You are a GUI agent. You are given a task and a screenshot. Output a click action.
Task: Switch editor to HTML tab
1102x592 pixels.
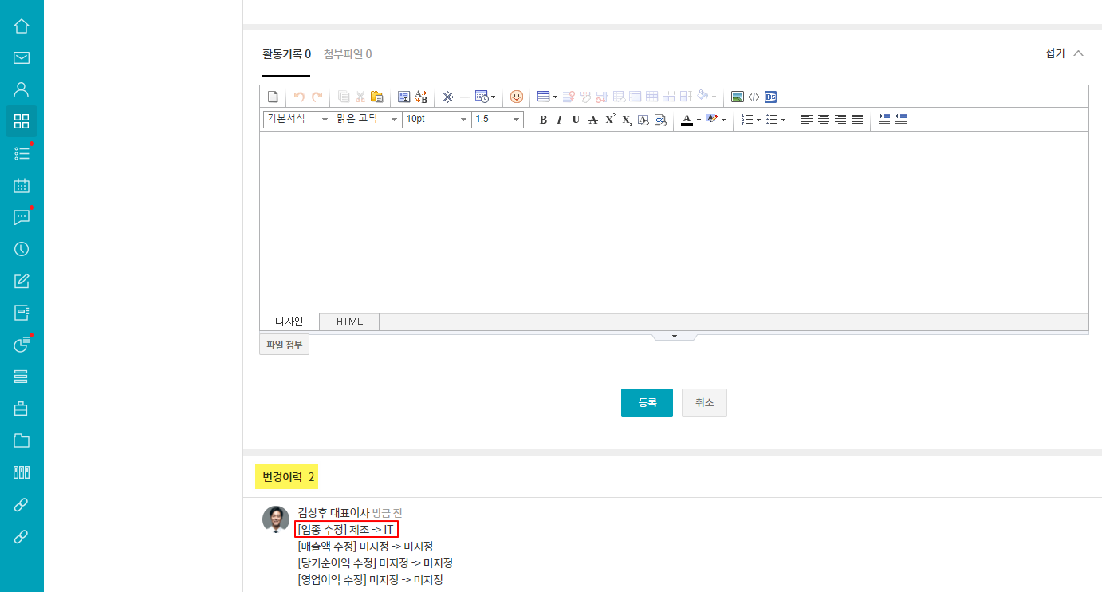(349, 322)
